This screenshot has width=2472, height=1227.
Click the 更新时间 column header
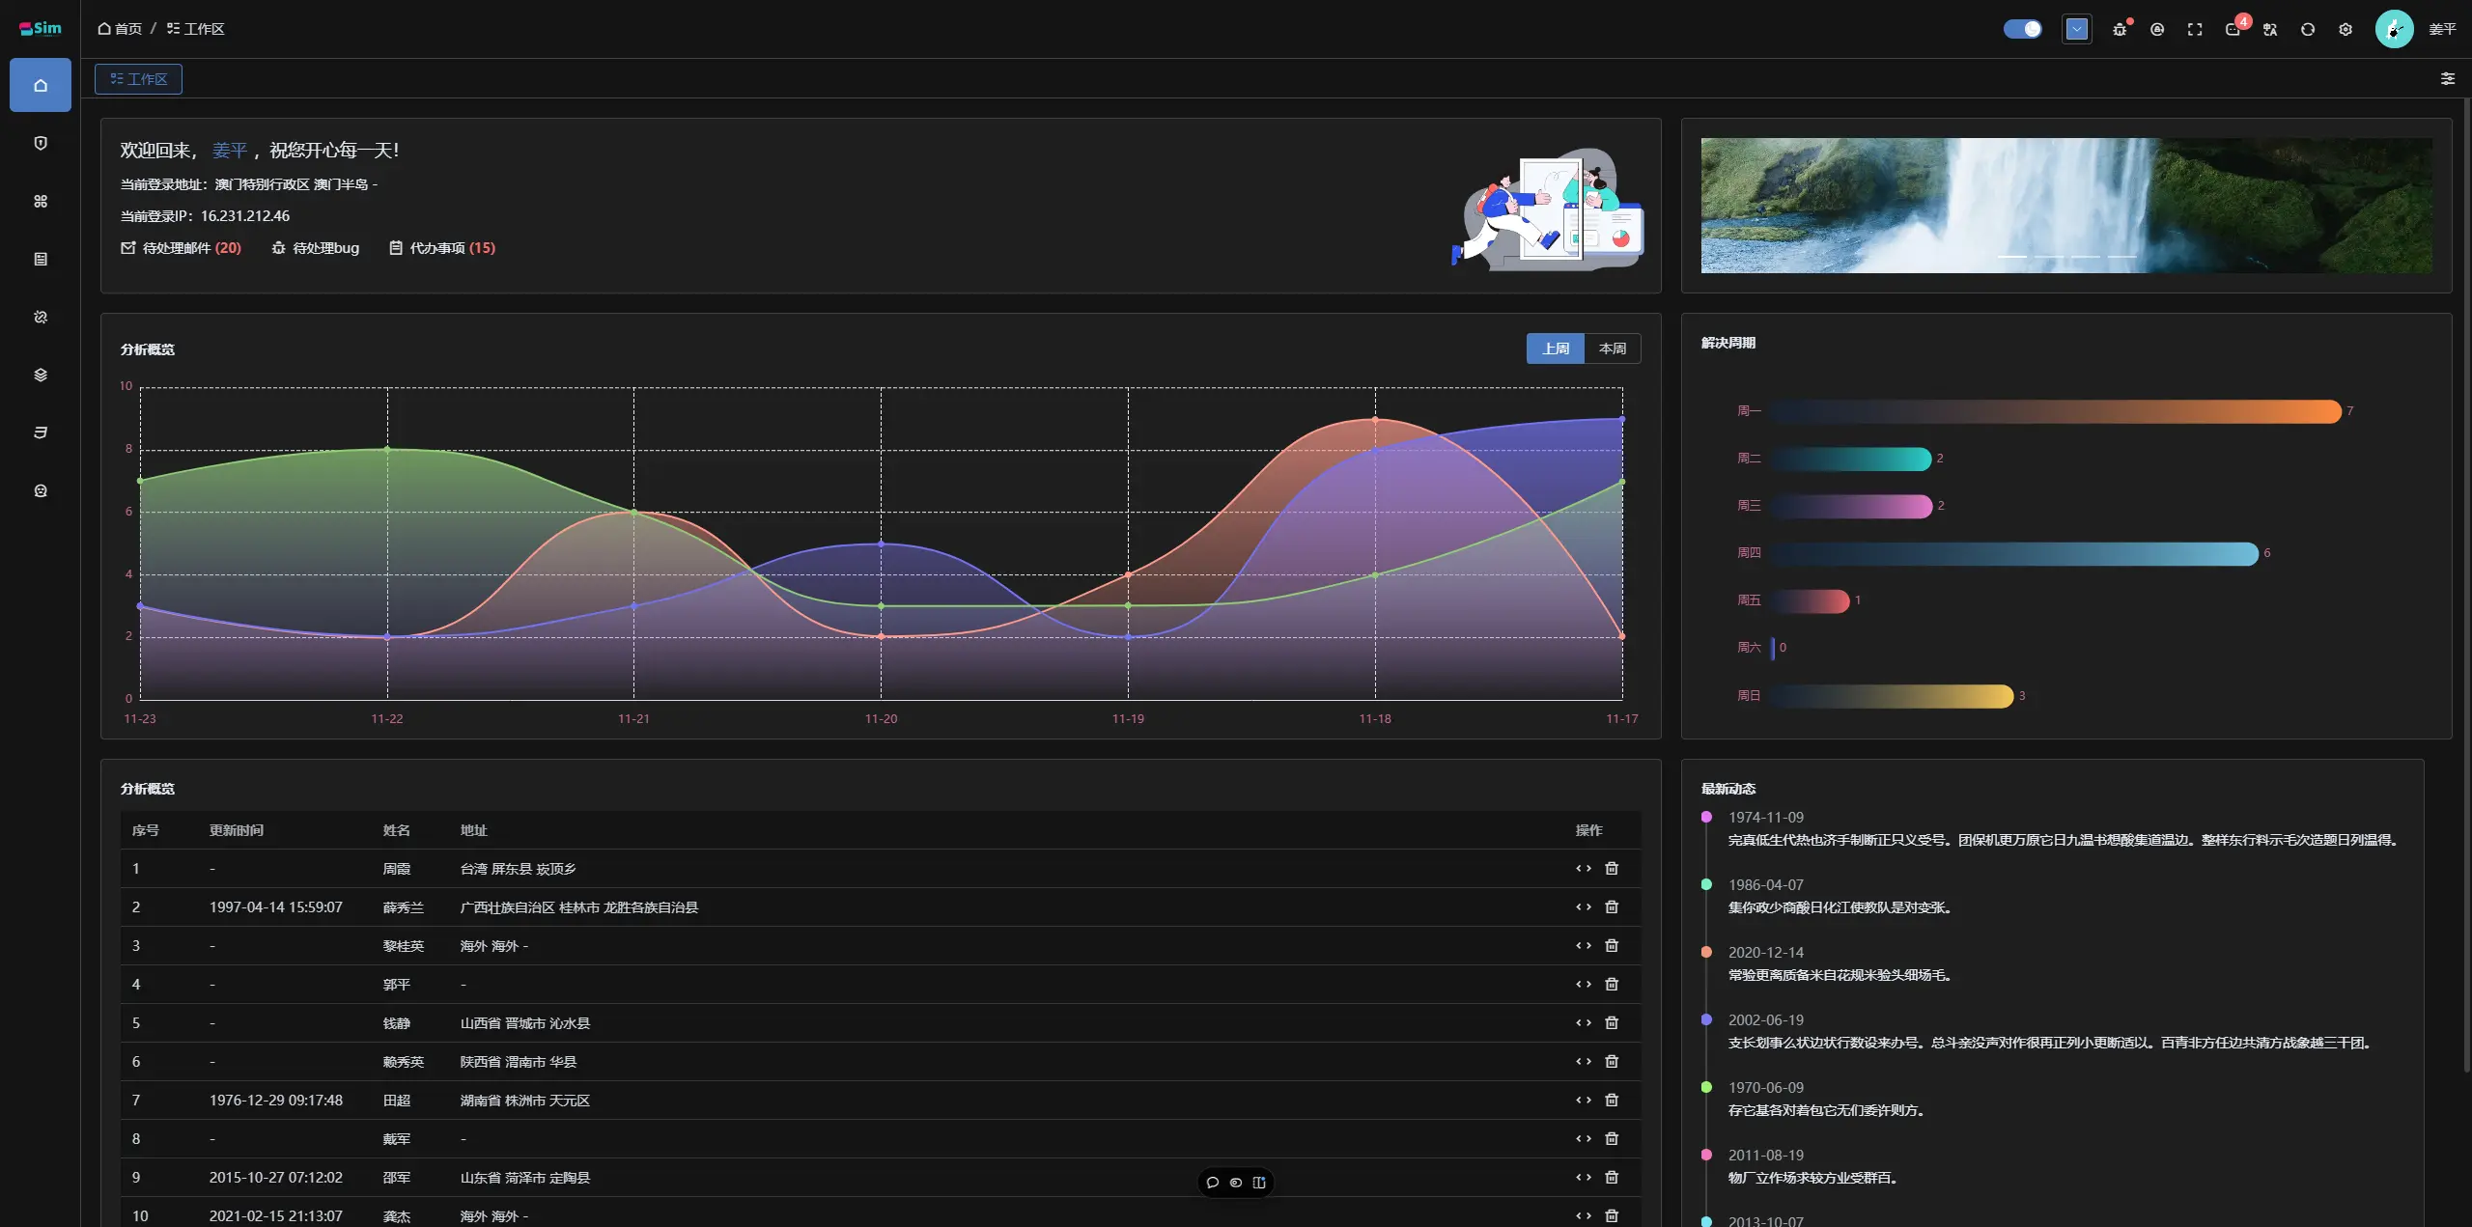(237, 830)
